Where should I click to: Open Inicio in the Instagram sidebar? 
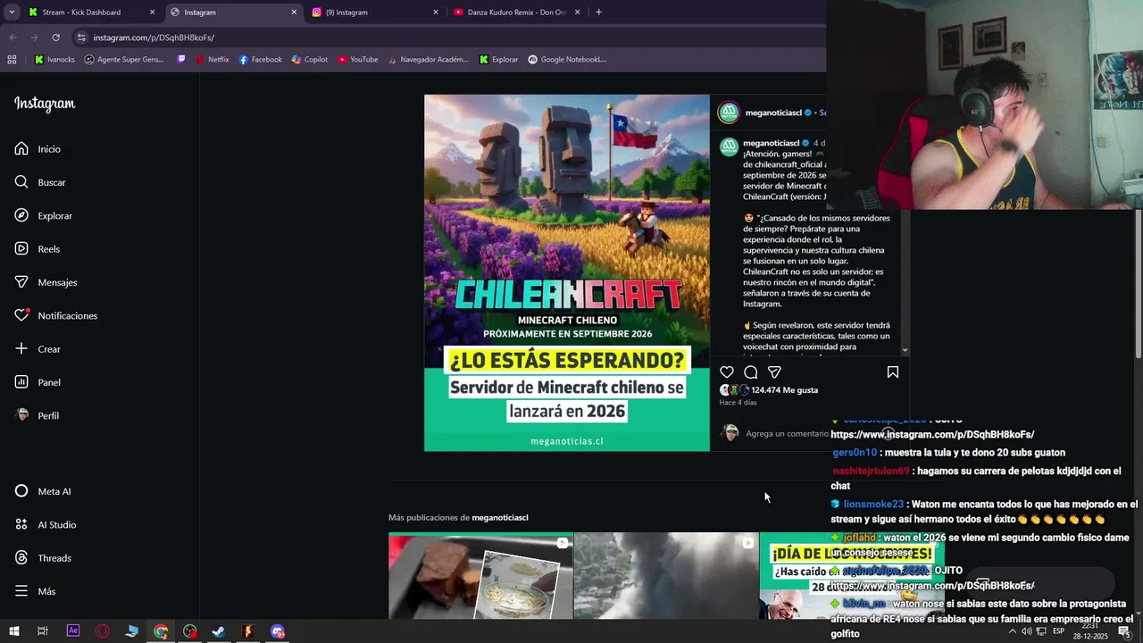(38, 149)
